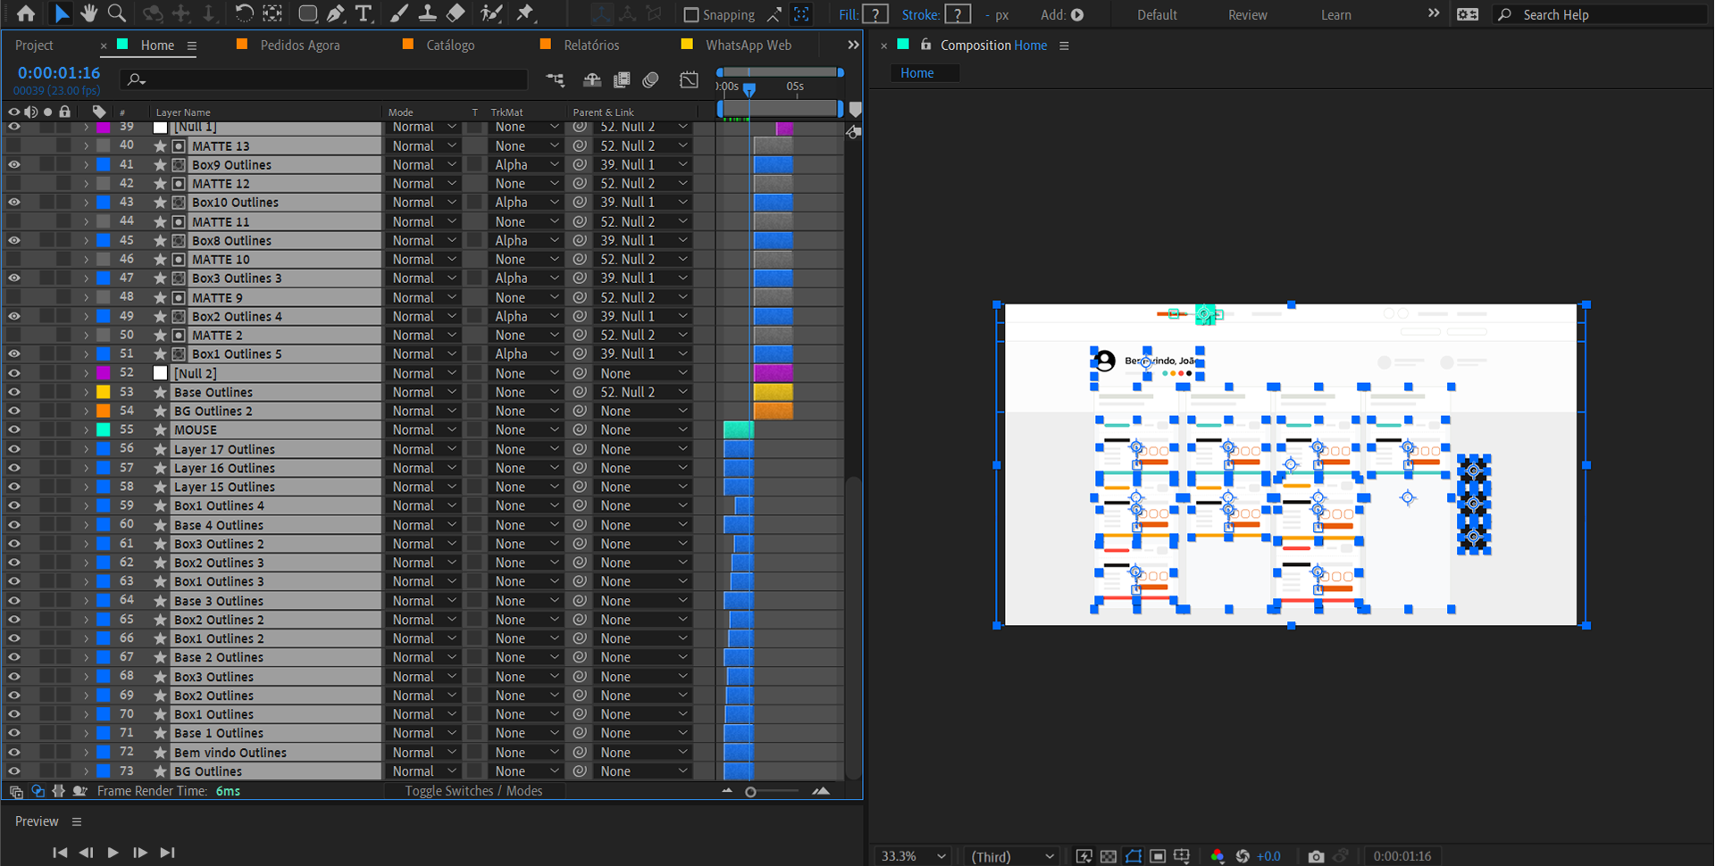
Task: Hide the Box1 Outlines 5 layer
Action: click(x=13, y=354)
